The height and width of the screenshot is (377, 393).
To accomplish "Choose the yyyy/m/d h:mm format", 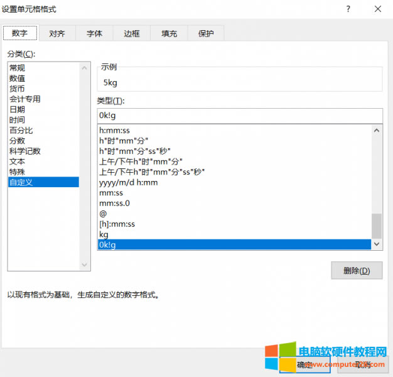I will tap(129, 183).
